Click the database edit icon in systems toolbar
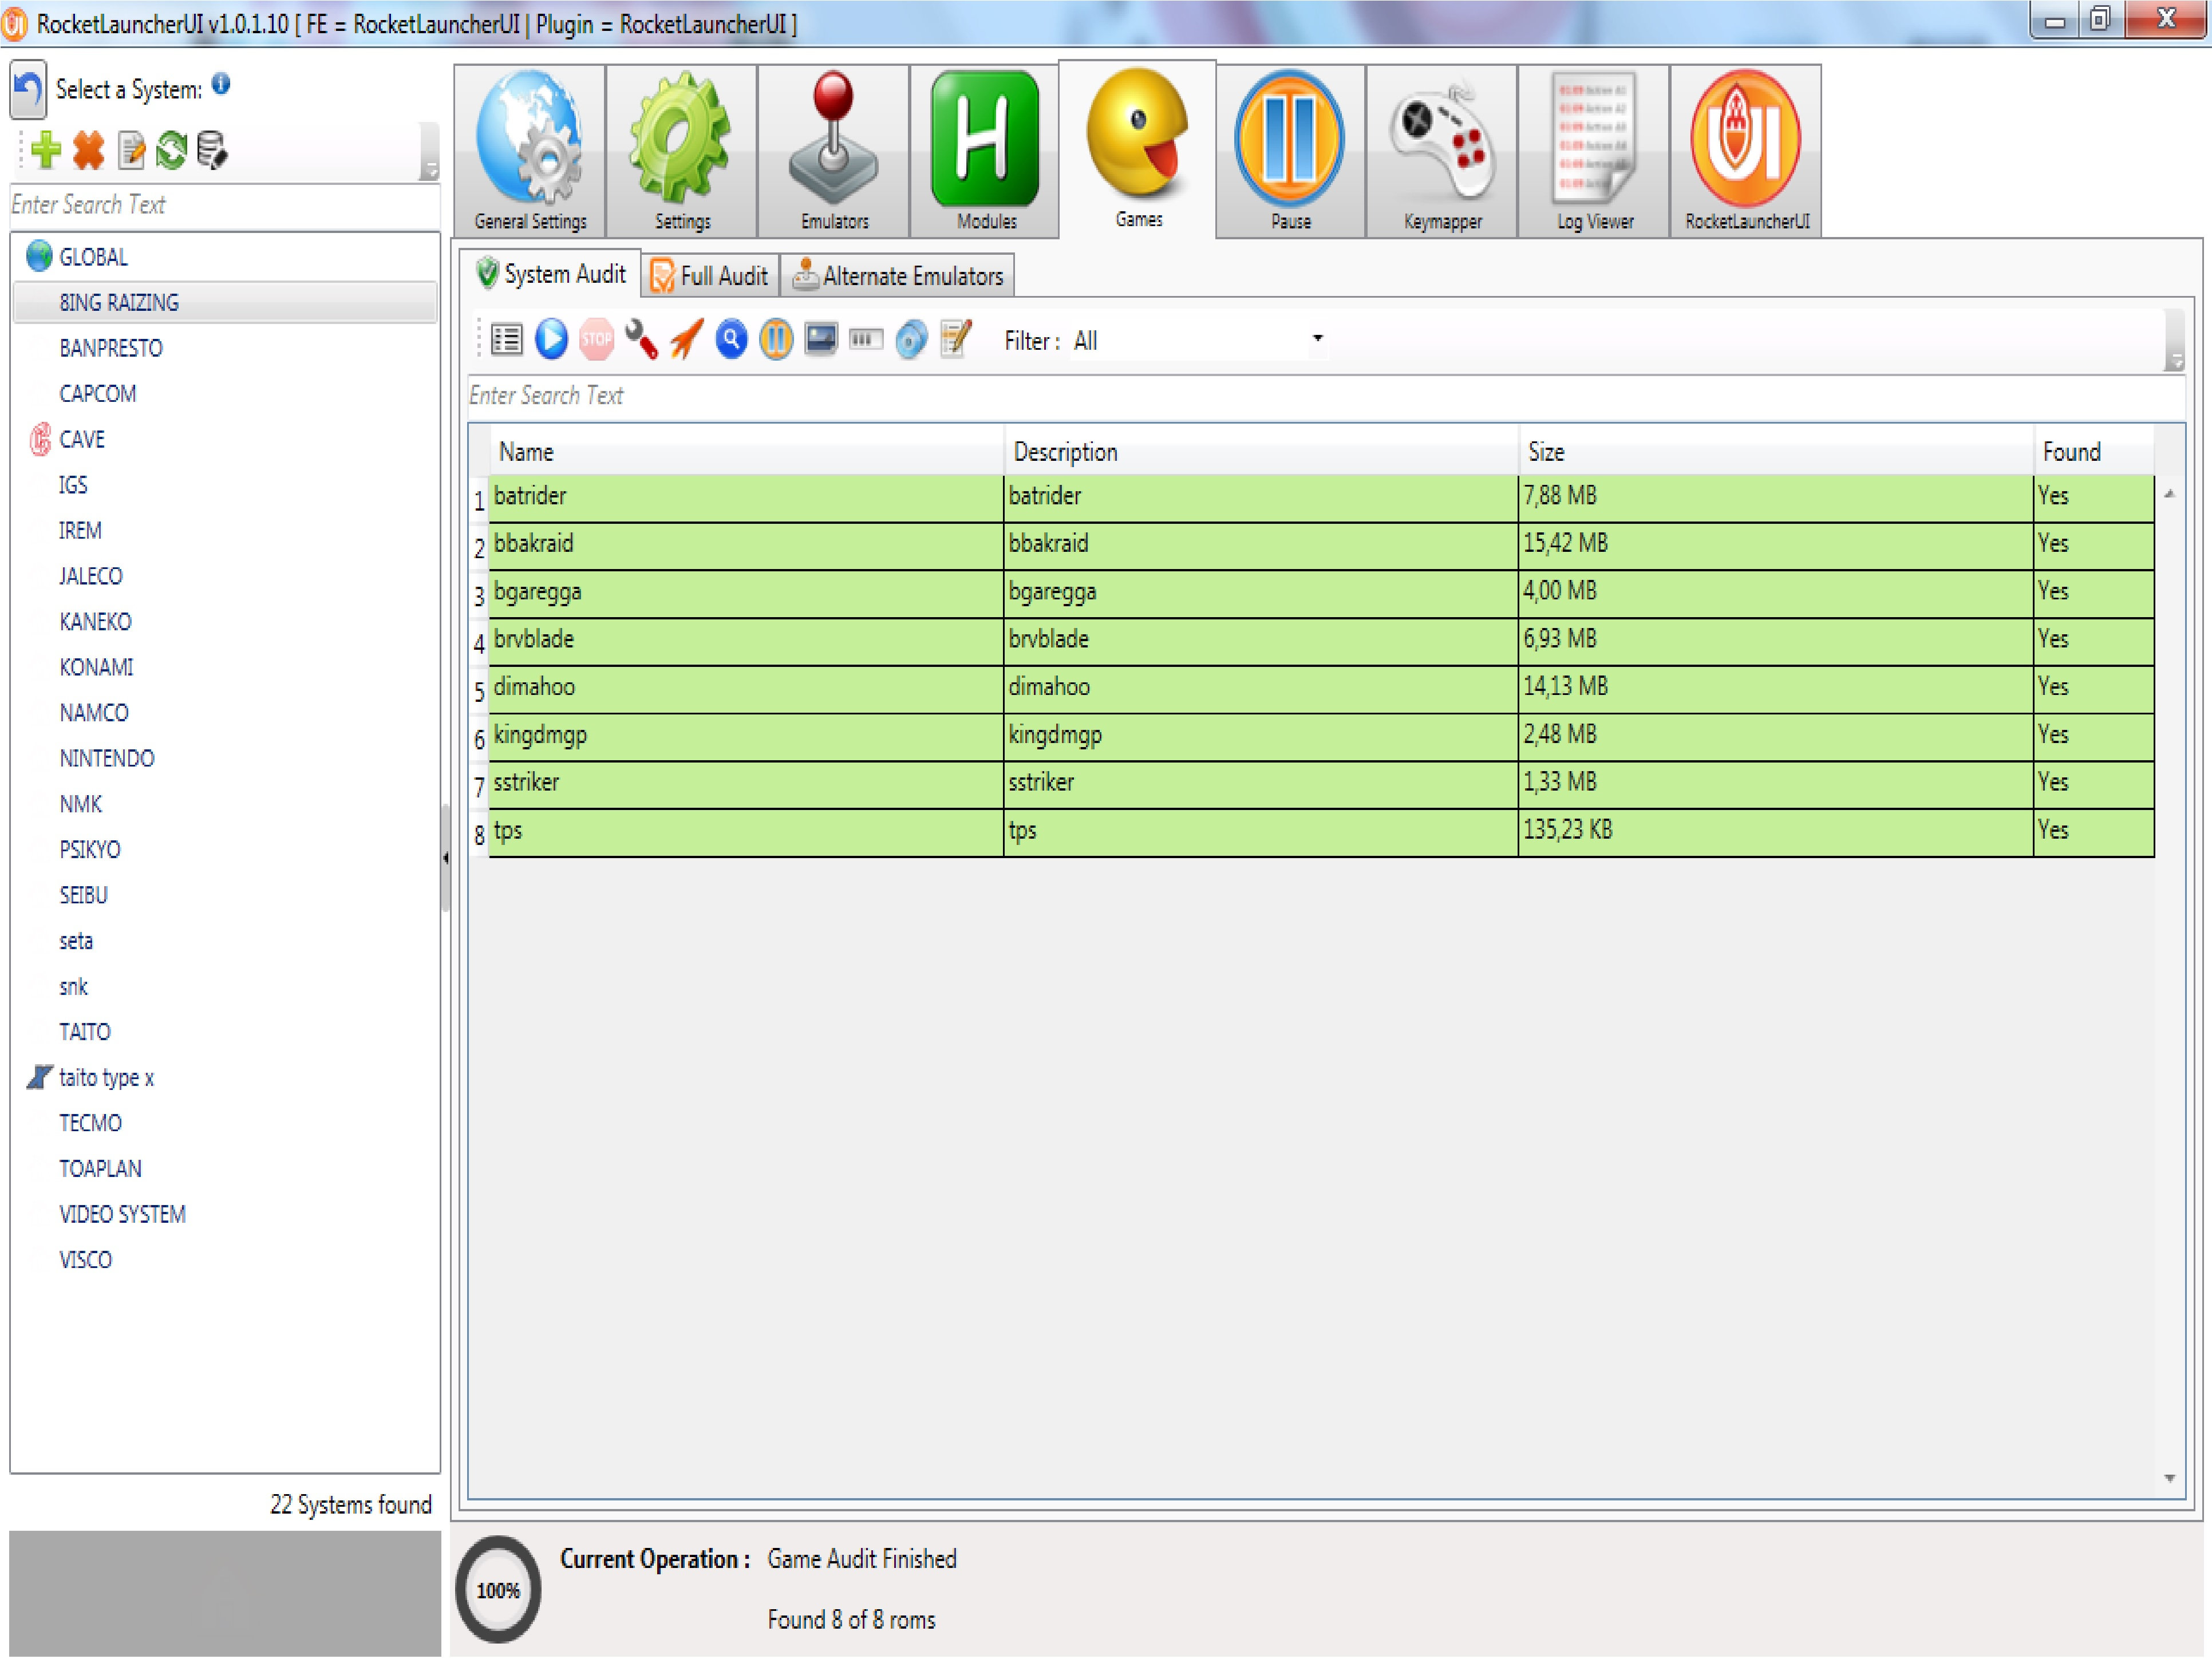This screenshot has height=1659, width=2212. (212, 150)
